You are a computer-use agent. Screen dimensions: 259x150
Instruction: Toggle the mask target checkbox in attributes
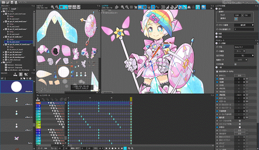pos(236,64)
